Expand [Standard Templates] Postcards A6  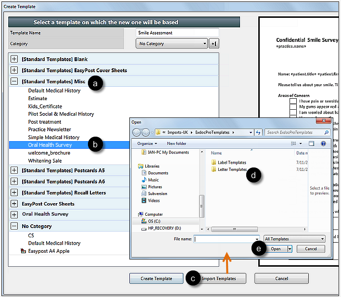coord(14,181)
